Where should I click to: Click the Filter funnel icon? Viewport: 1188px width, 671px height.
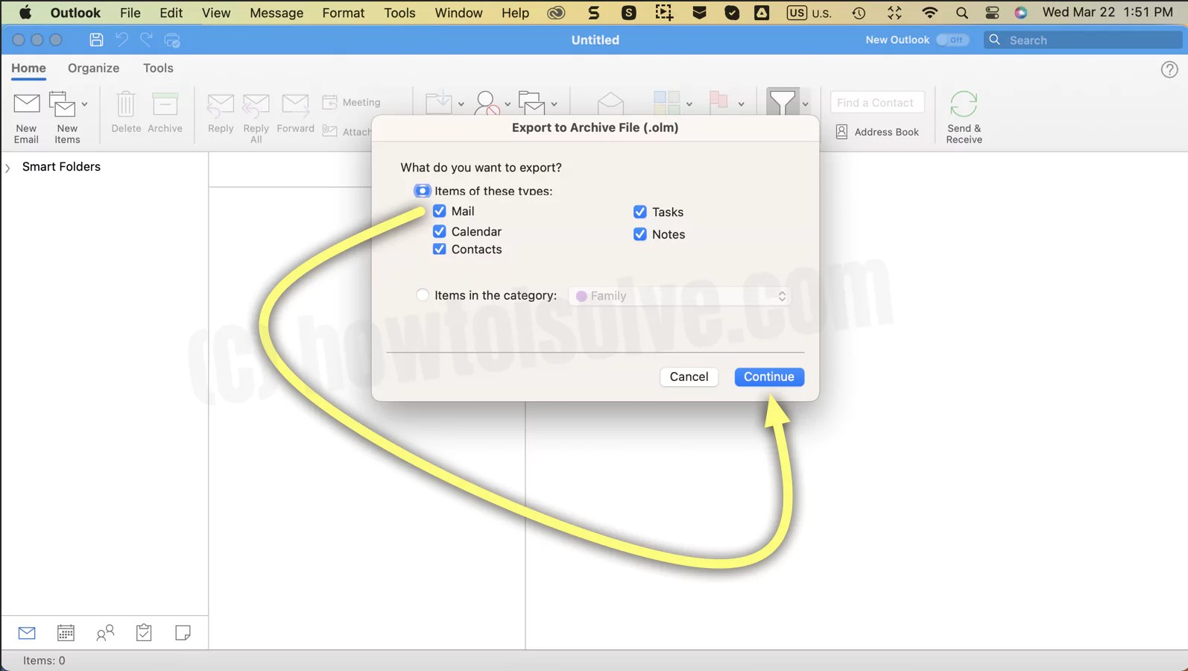click(x=783, y=101)
